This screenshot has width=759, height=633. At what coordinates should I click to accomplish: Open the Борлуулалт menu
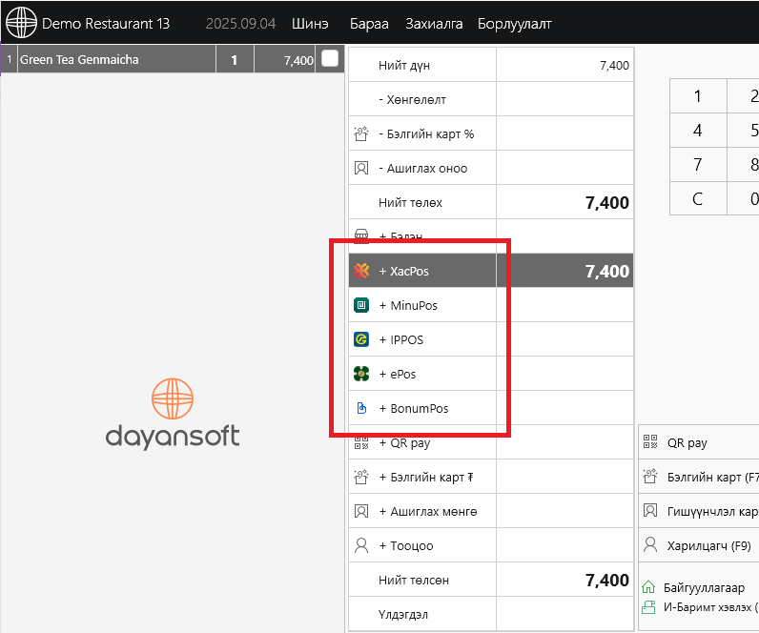coord(514,24)
